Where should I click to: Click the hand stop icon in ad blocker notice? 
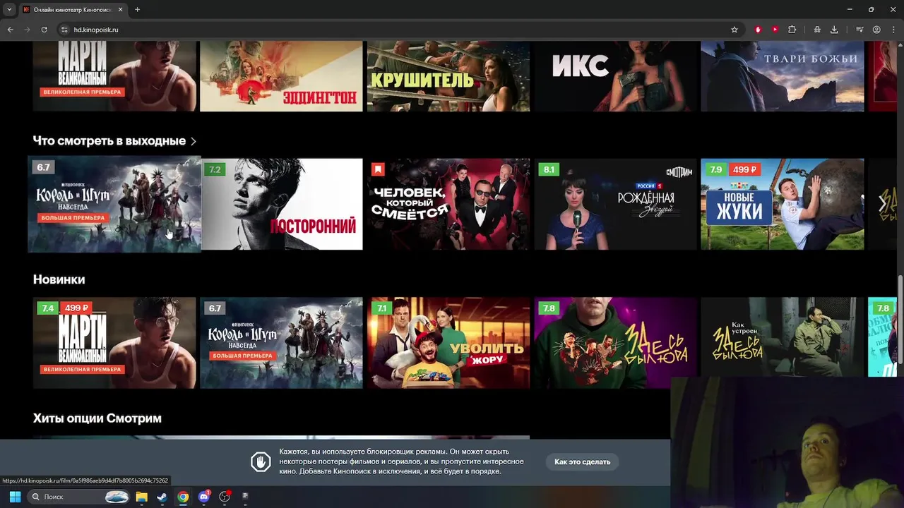[x=261, y=462]
